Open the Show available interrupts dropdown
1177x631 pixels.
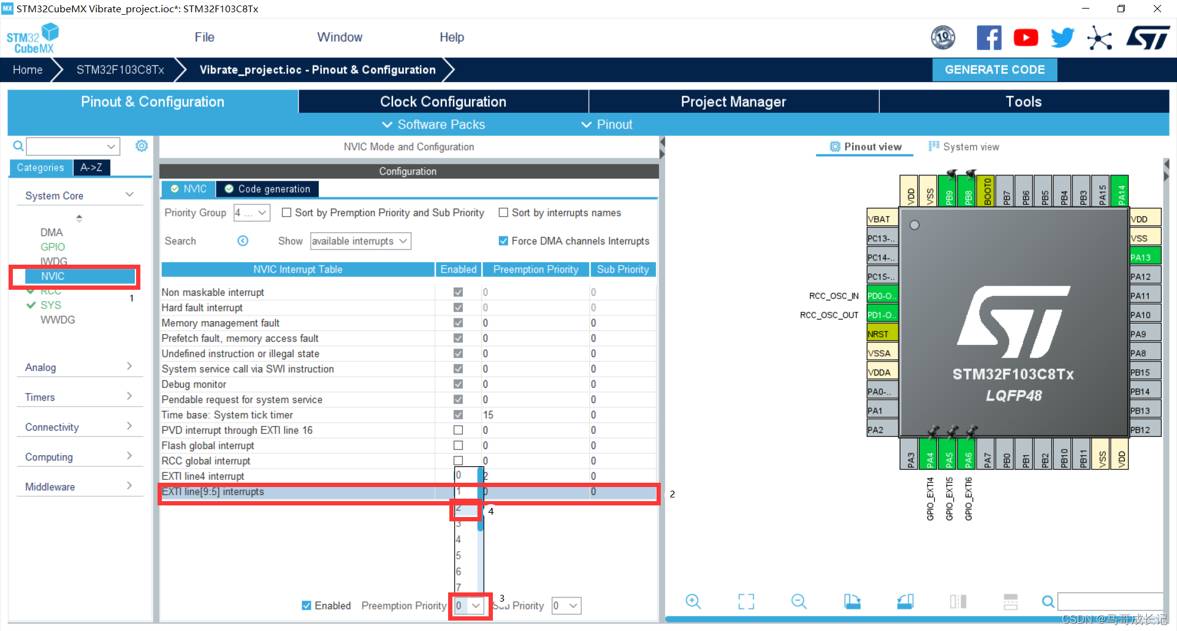pyautogui.click(x=360, y=241)
